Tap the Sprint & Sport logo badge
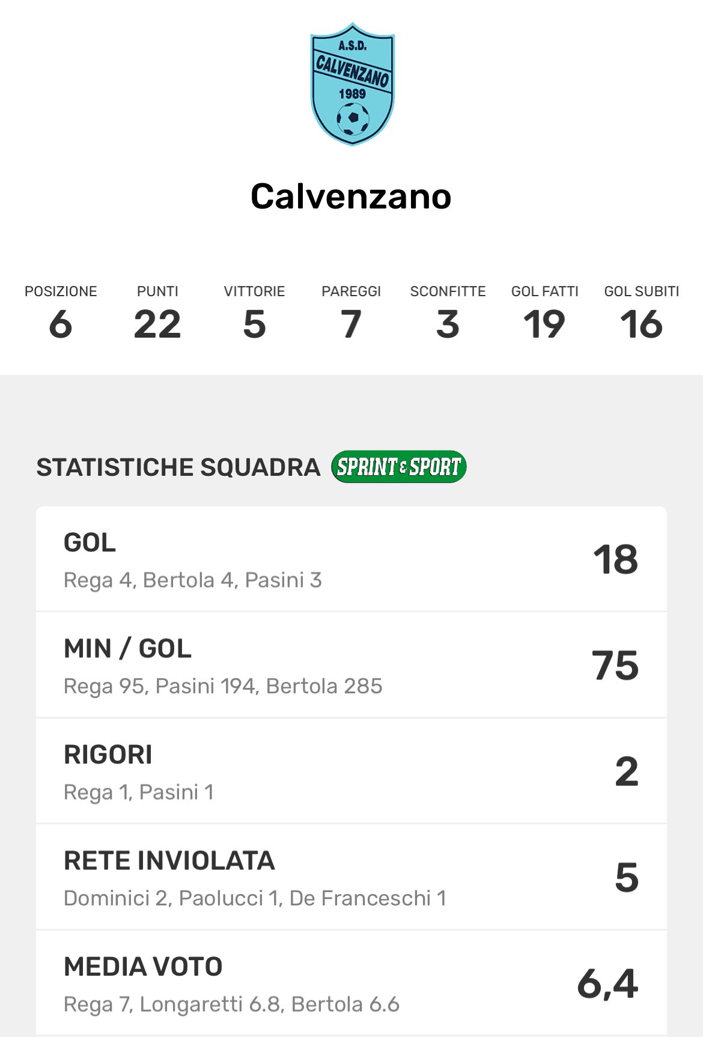Image resolution: width=703 pixels, height=1037 pixels. click(399, 467)
